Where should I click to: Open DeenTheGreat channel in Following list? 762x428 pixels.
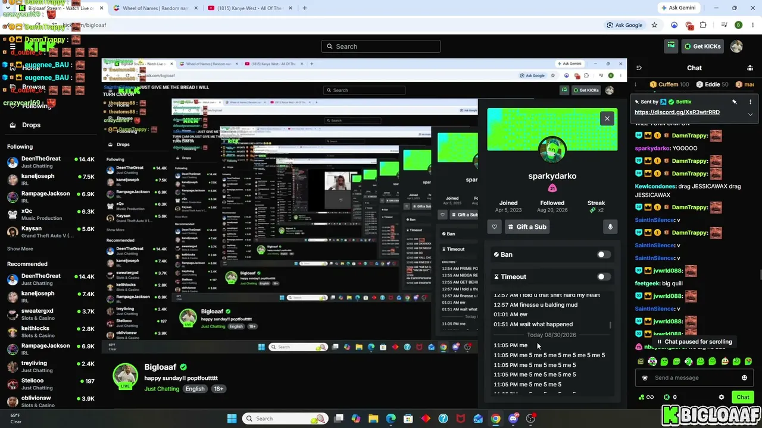51,162
